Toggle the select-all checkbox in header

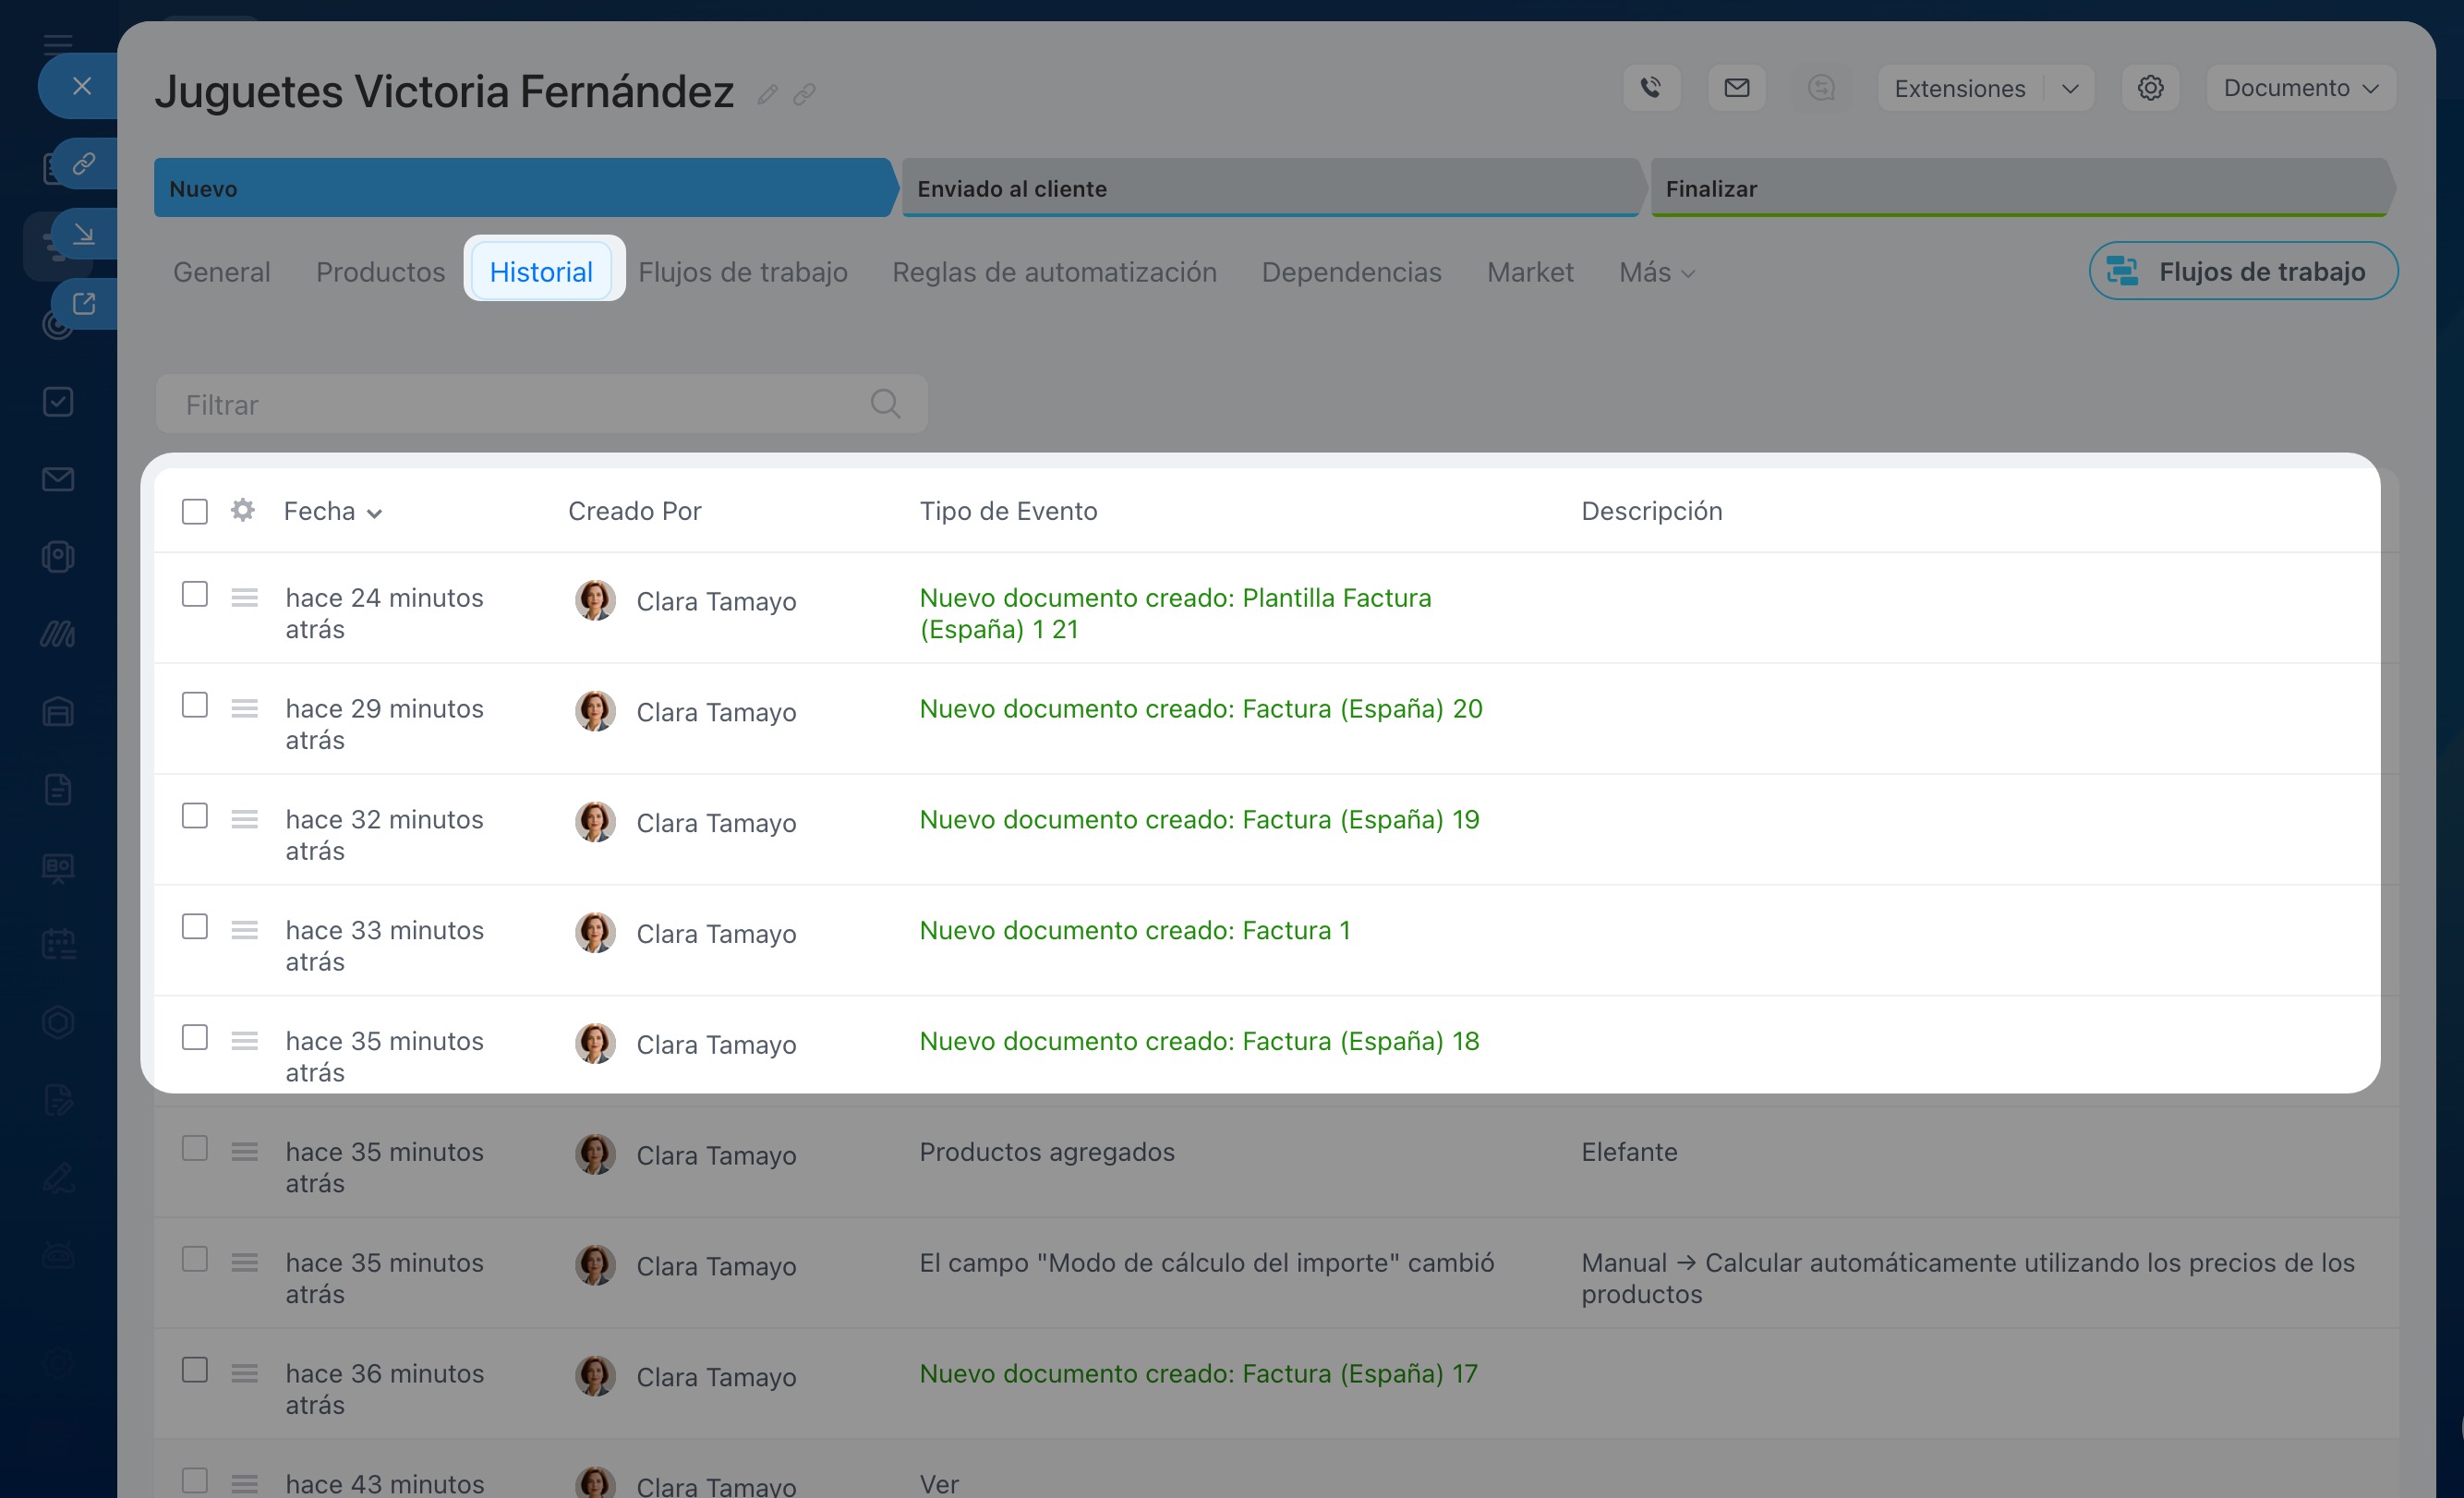coord(195,511)
